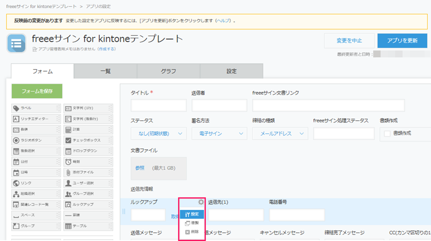Screen dimensions: 431x241
Task: Open the ヘルプ link in warning banner
Action: [223, 21]
